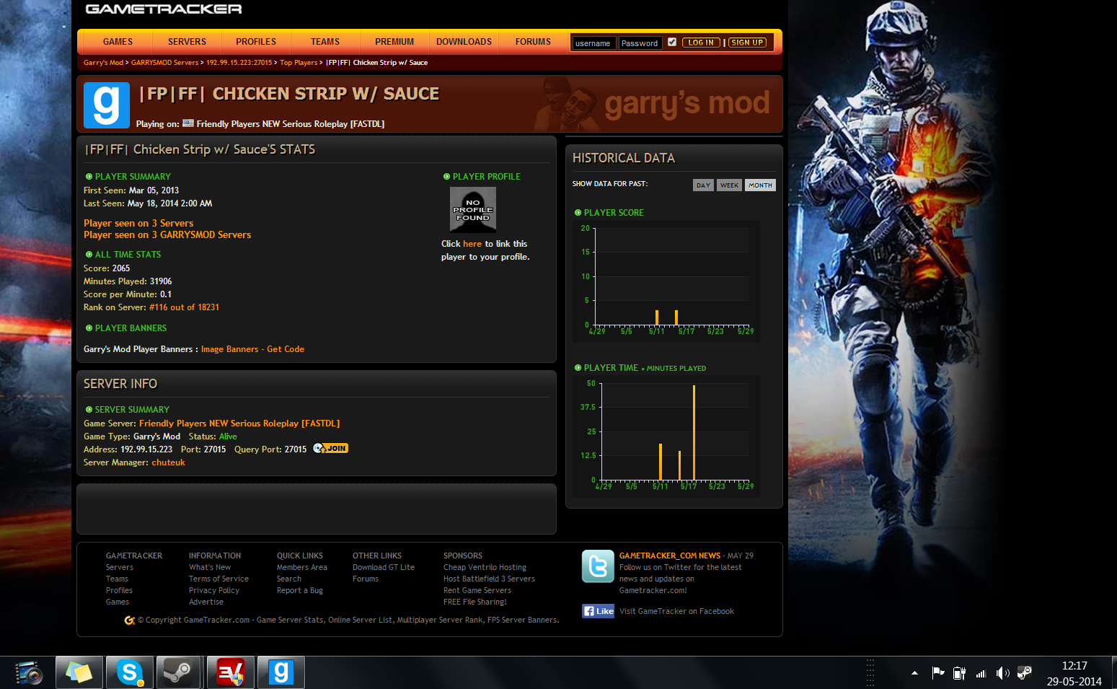Open the Teams menu
This screenshot has height=689, width=1117.
(x=325, y=42)
